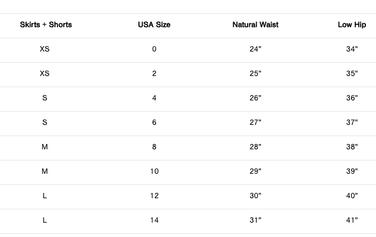
Task: Select USA size 8 cell
Action: [x=154, y=147]
